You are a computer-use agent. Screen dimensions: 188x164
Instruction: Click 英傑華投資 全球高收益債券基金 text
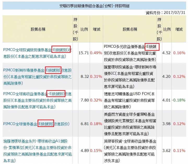[x=130, y=151]
